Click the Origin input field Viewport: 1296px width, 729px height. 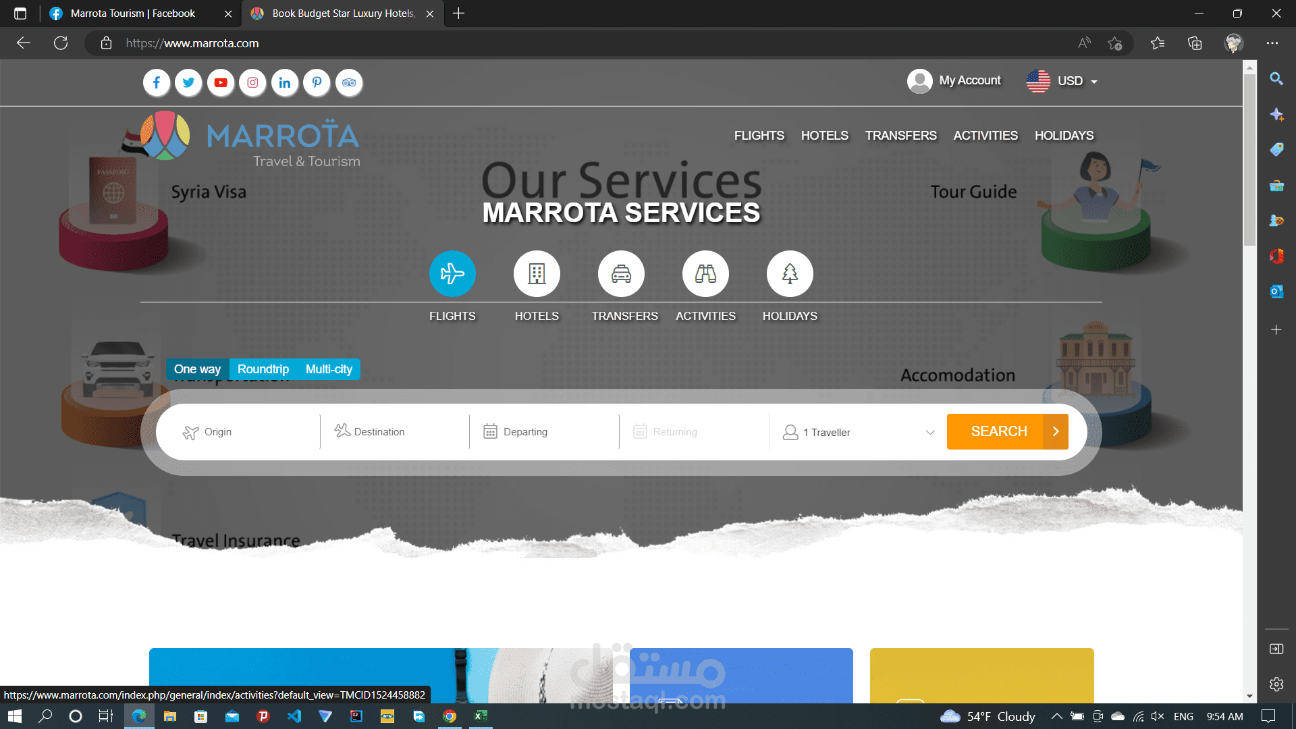250,432
